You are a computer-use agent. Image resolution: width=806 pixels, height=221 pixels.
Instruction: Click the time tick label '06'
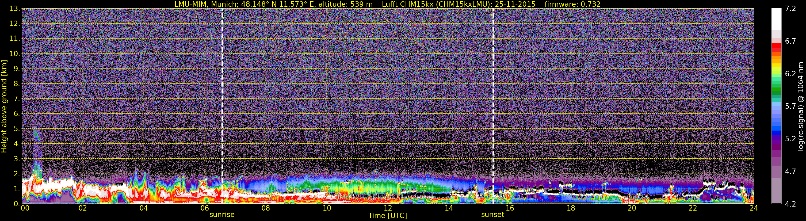click(x=205, y=208)
